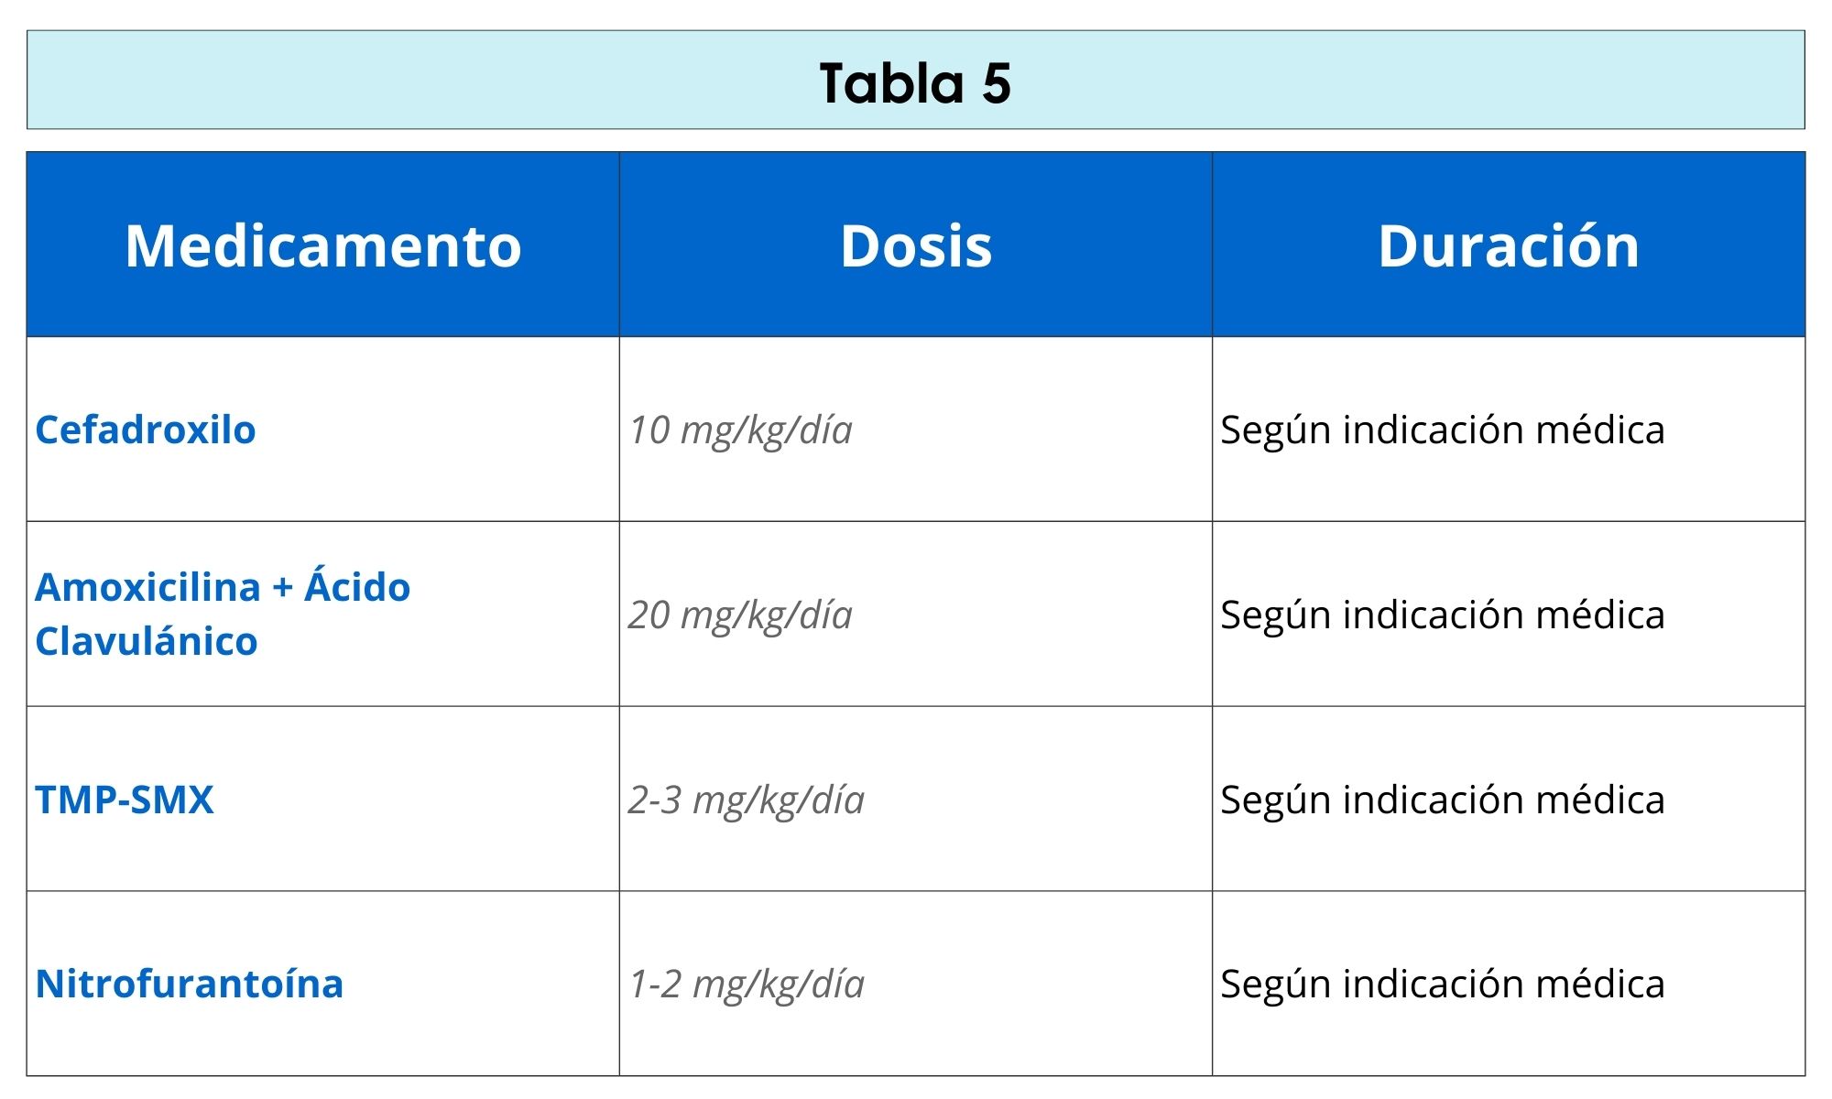Click the word "Ácido" in medication name

point(357,587)
